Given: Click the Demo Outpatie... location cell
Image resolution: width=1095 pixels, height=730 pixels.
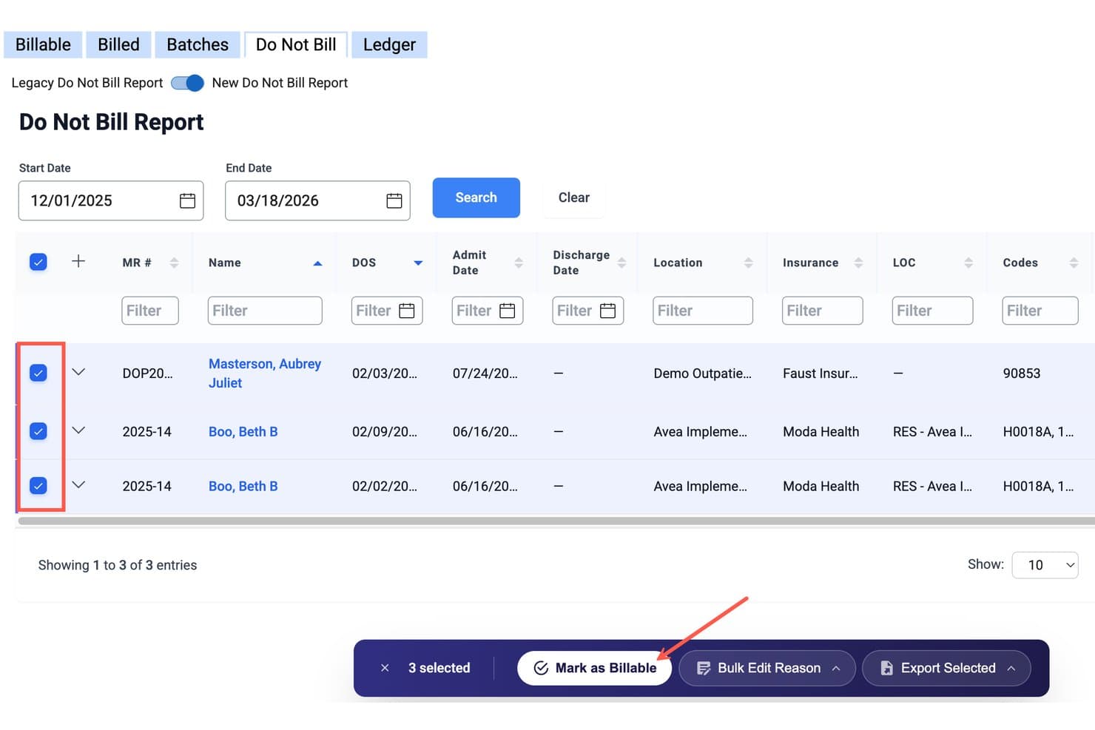Looking at the screenshot, I should point(702,374).
